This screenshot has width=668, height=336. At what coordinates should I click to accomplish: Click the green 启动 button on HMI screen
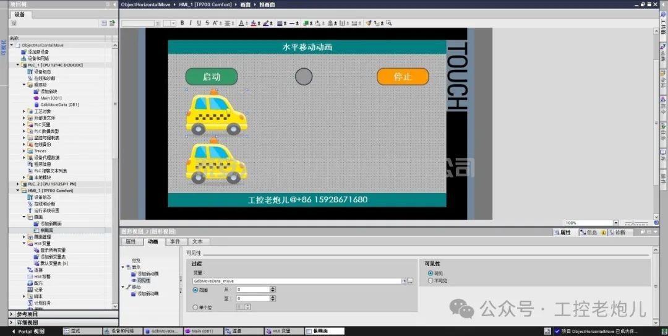point(212,77)
